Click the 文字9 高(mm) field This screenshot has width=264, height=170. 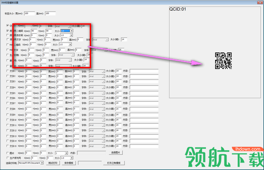76,115
